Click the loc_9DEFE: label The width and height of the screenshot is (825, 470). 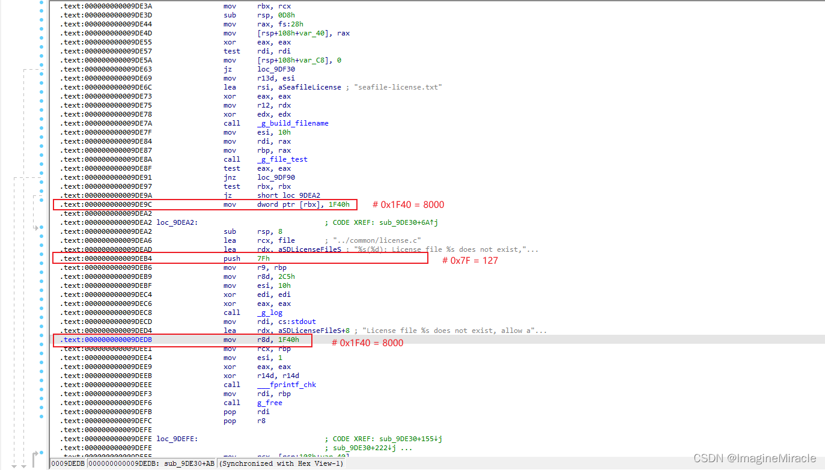(x=177, y=439)
